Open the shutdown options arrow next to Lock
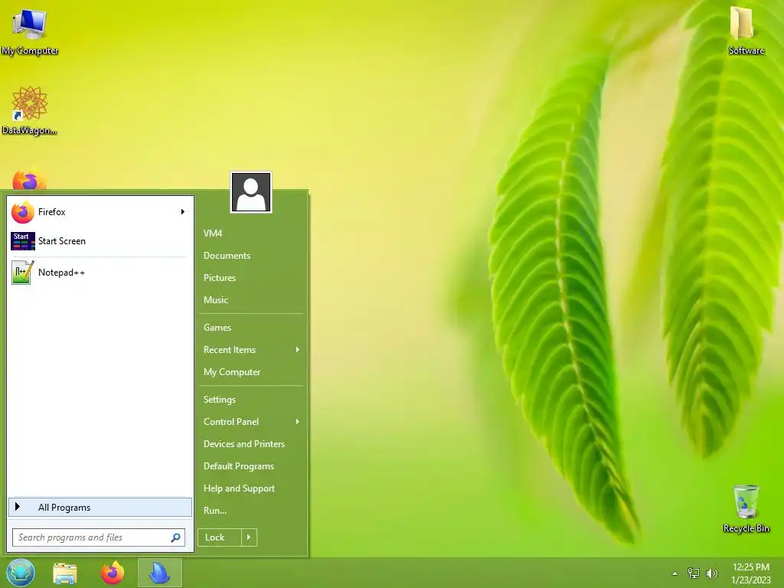 249,537
